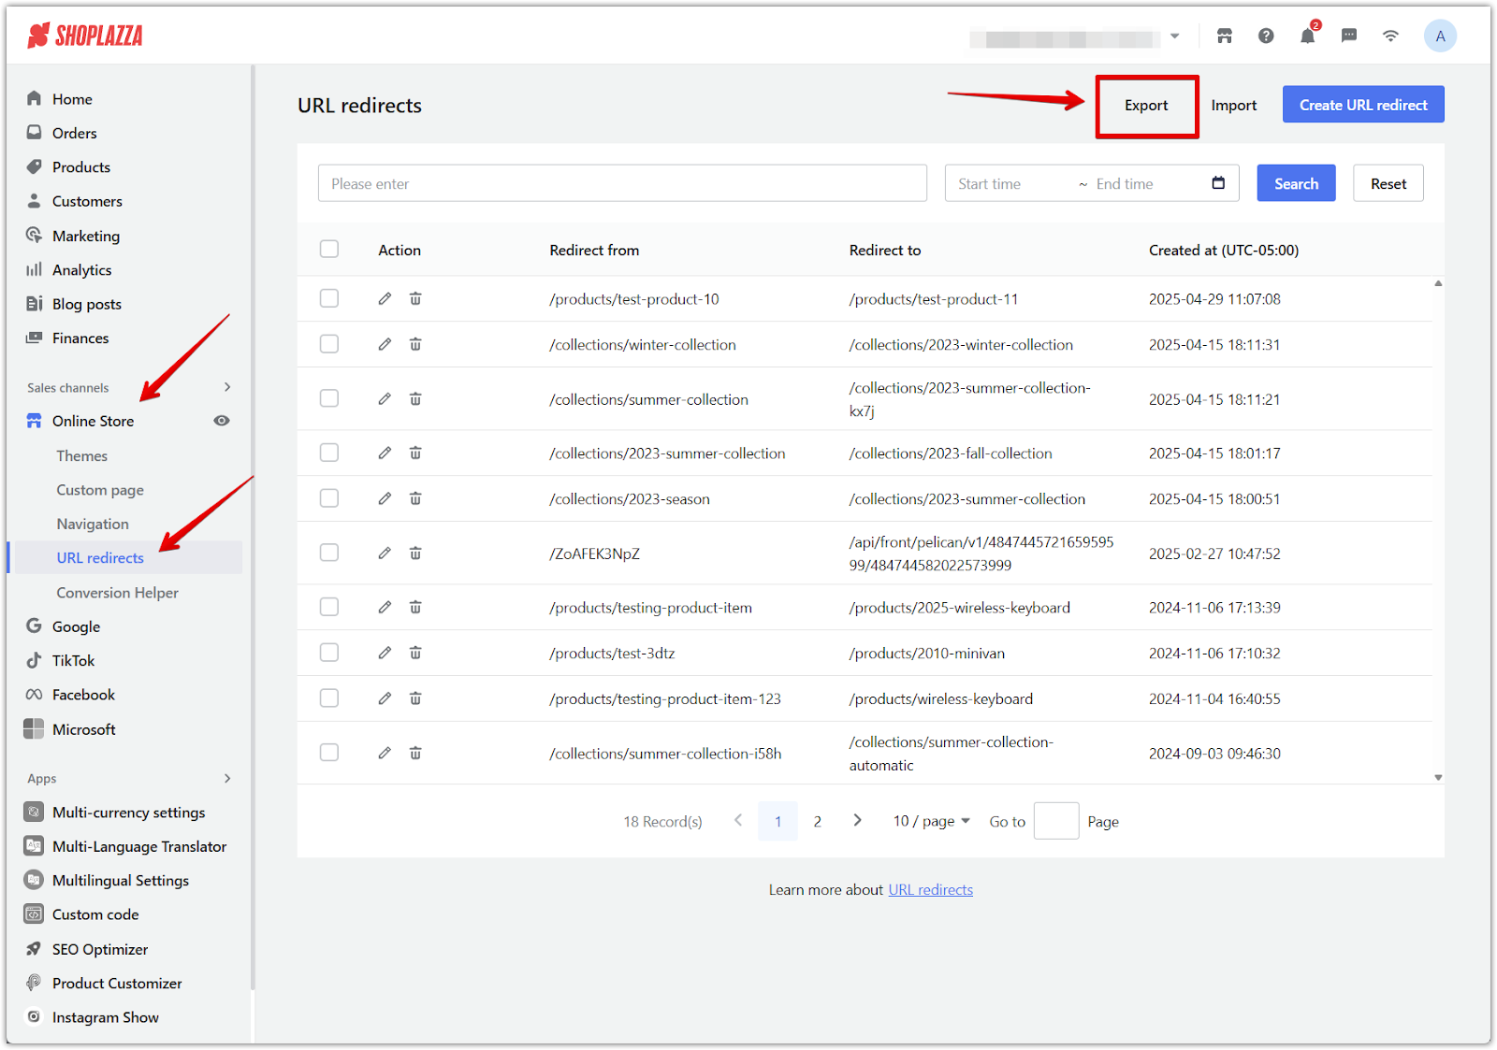Edit the /collections/winter-collection redirect

pos(385,344)
